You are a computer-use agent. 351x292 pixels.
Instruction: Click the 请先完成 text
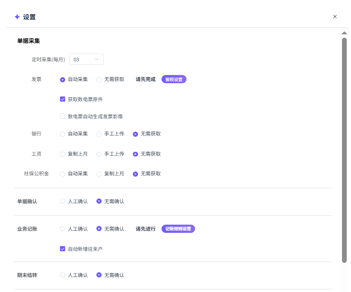(x=146, y=79)
